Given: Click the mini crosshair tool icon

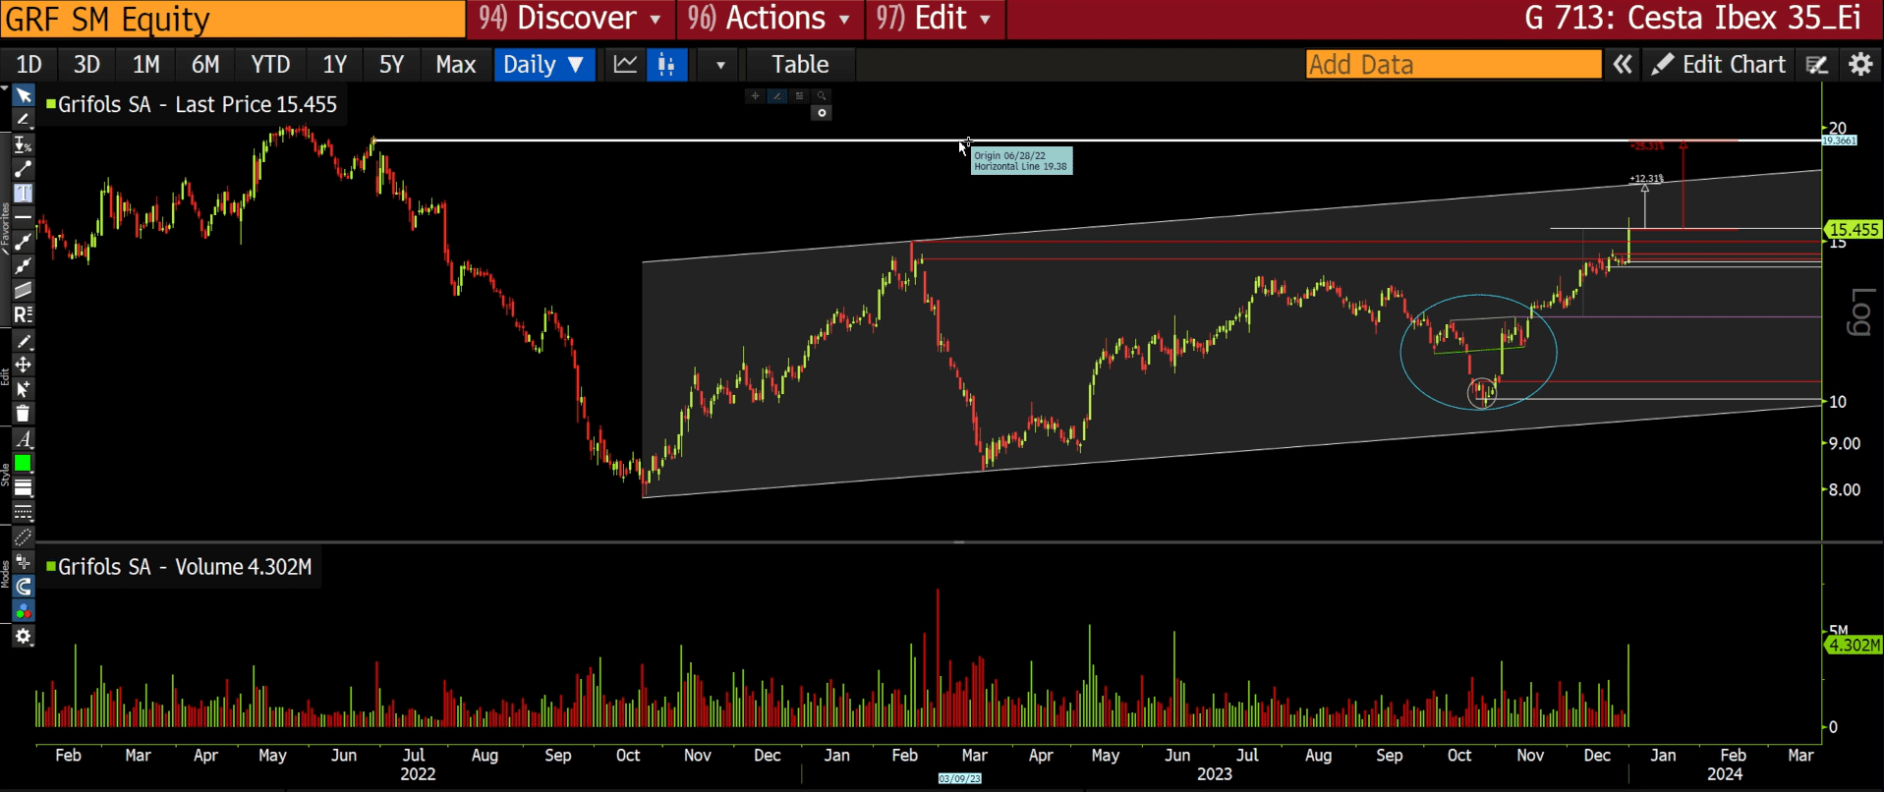Looking at the screenshot, I should pyautogui.click(x=755, y=95).
